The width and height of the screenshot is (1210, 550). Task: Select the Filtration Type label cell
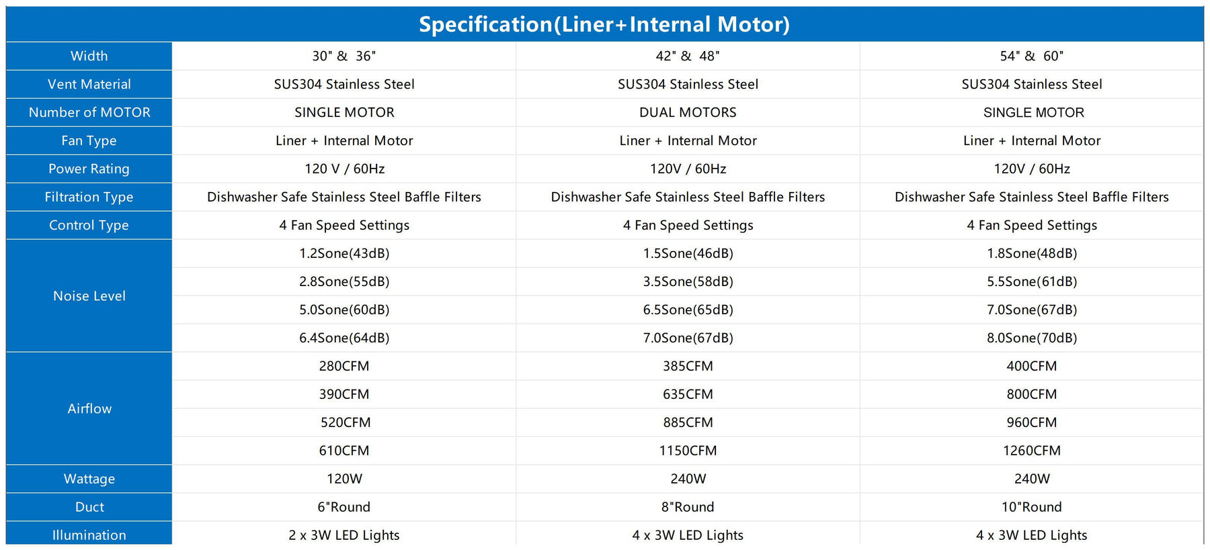89,197
